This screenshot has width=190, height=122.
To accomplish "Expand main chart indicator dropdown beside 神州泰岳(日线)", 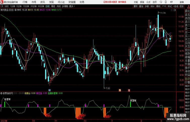I will click(16, 10).
